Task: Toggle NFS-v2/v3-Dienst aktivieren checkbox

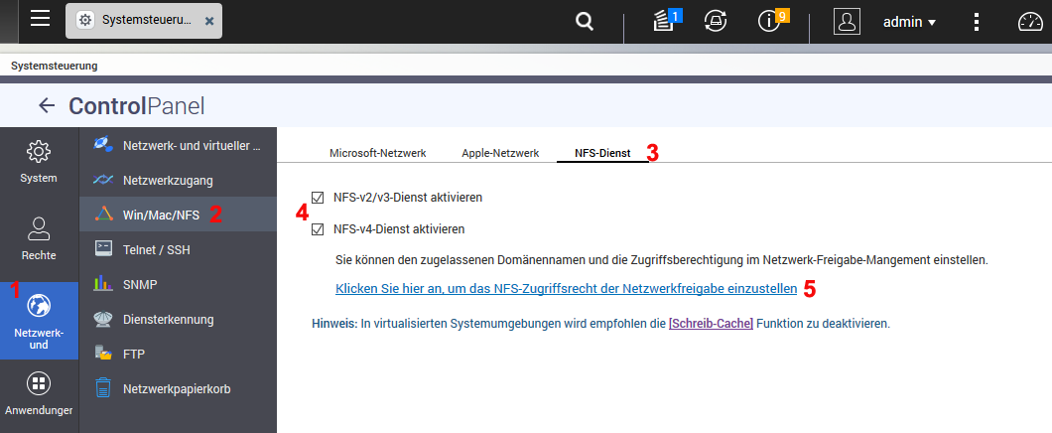Action: (x=318, y=198)
